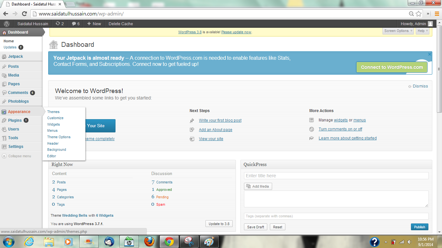Image resolution: width=442 pixels, height=248 pixels.
Task: Click the Please update now link
Action: [x=236, y=32]
